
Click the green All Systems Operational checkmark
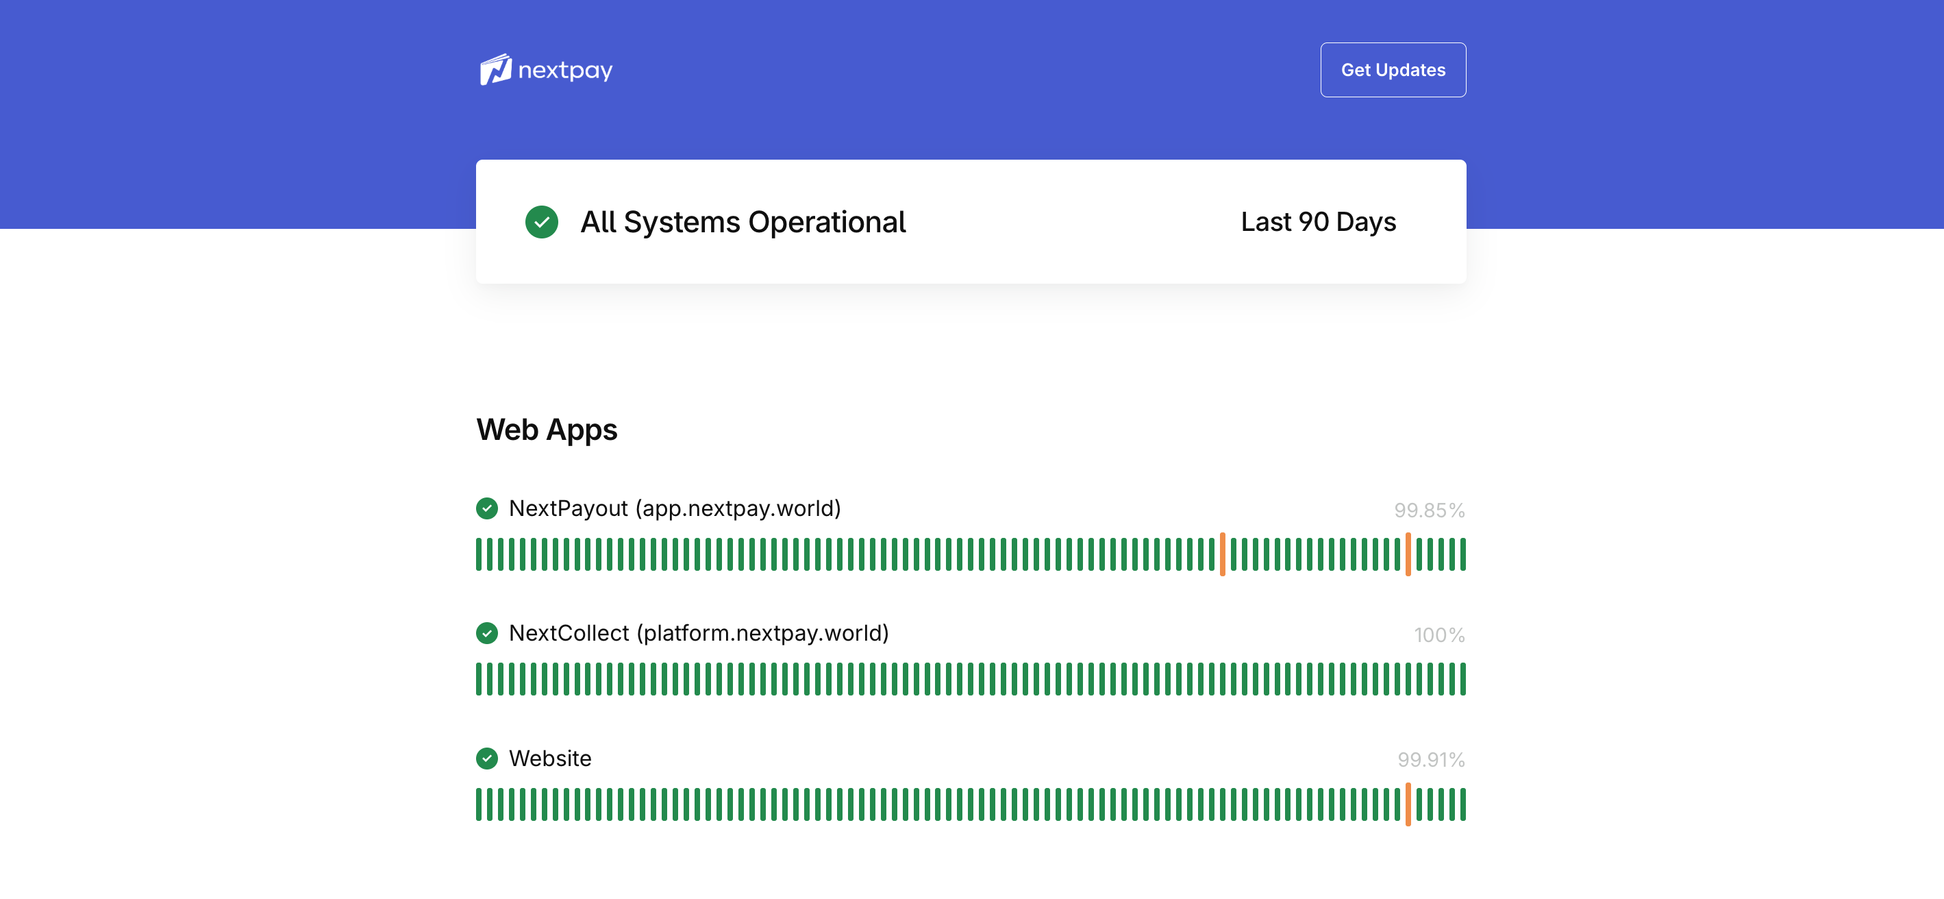point(541,222)
